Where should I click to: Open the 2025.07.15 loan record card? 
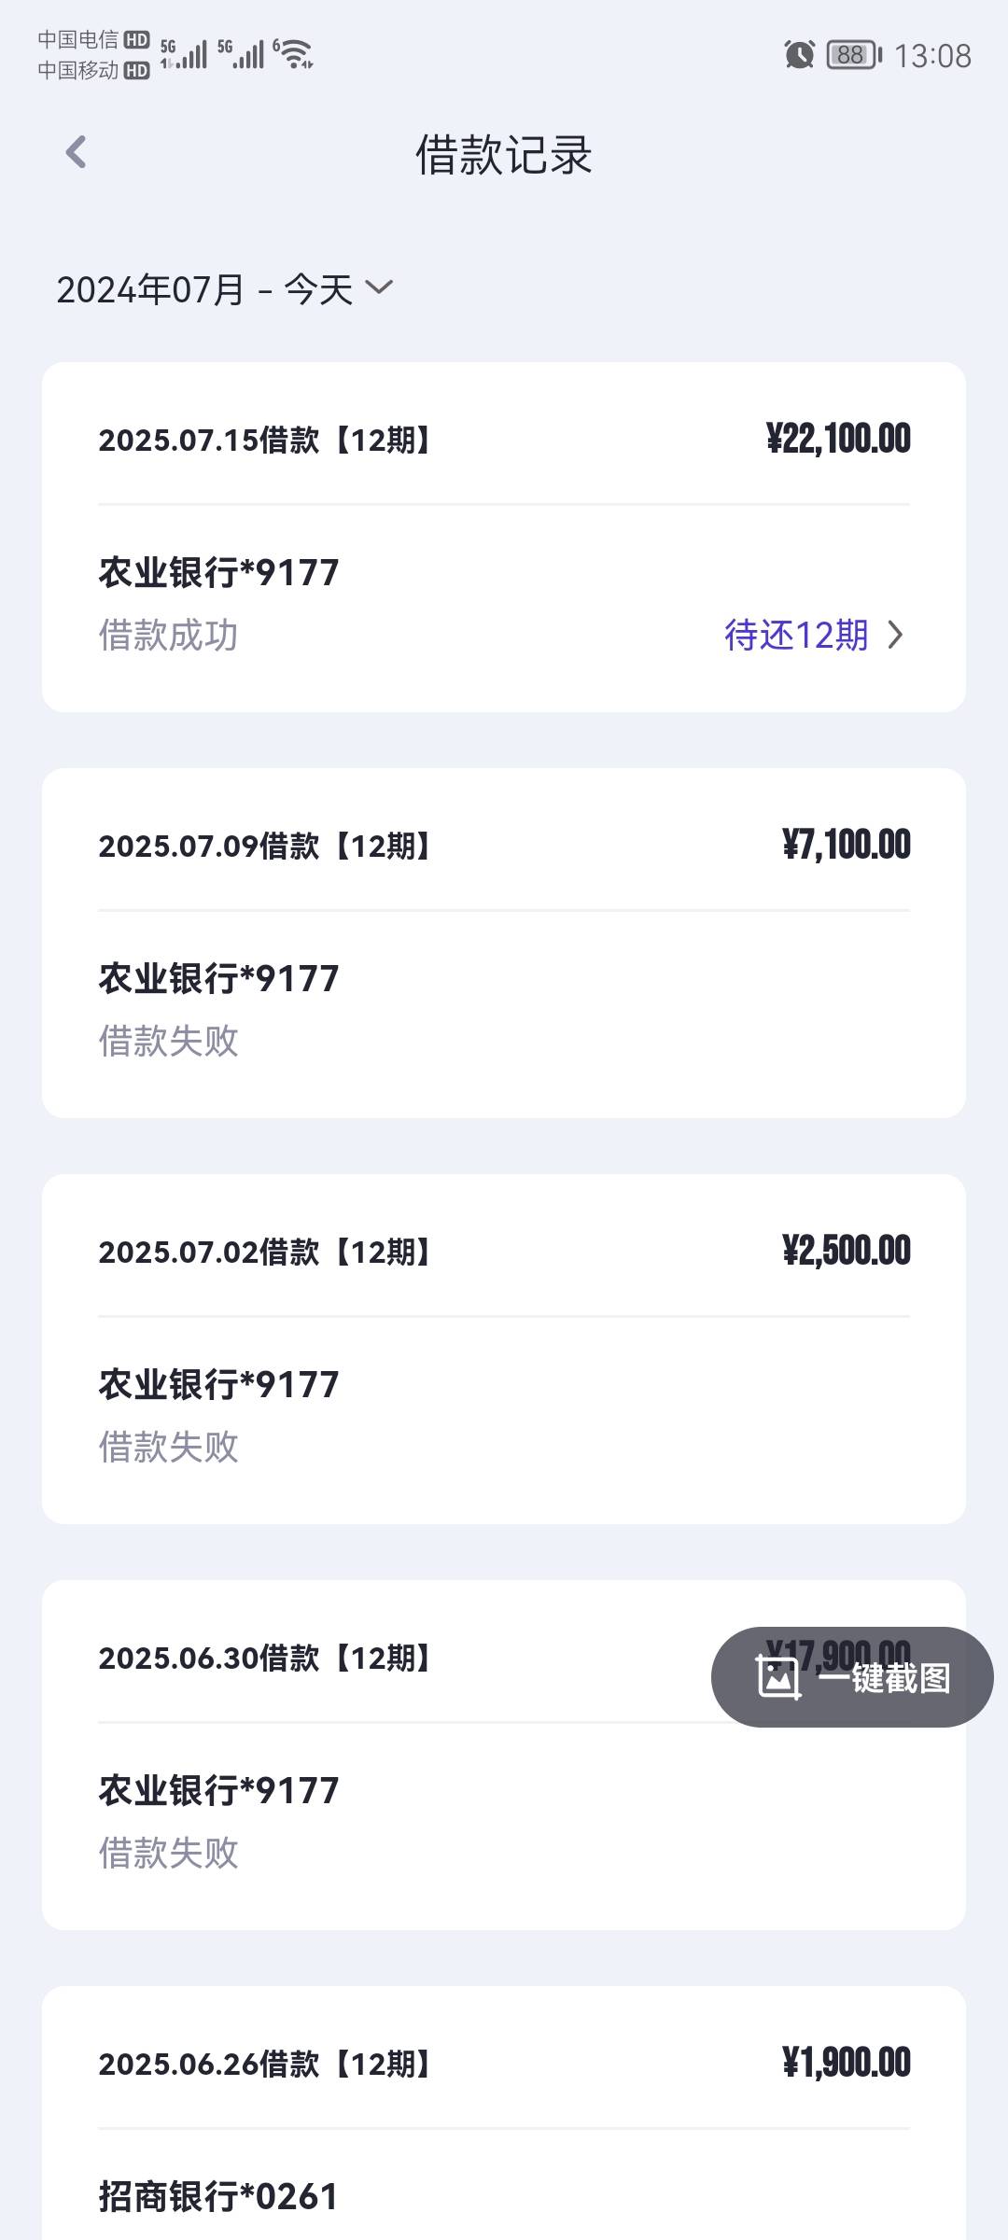[x=504, y=537]
